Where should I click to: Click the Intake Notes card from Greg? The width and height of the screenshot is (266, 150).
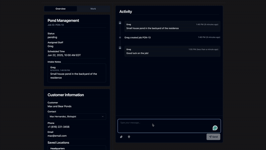tap(77, 73)
